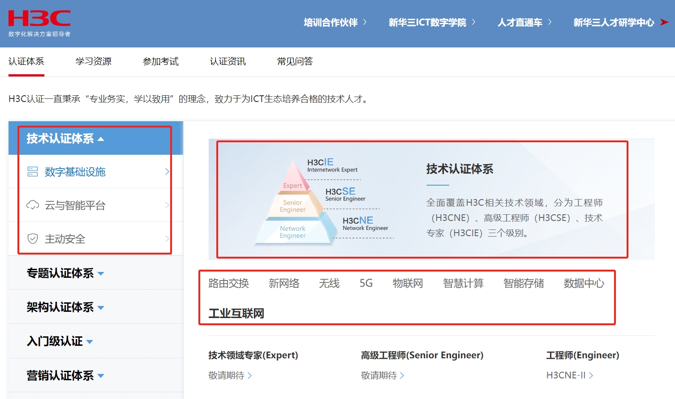Viewport: 675px width, 399px height.
Task: Select the 数据中心 category tab
Action: click(584, 283)
